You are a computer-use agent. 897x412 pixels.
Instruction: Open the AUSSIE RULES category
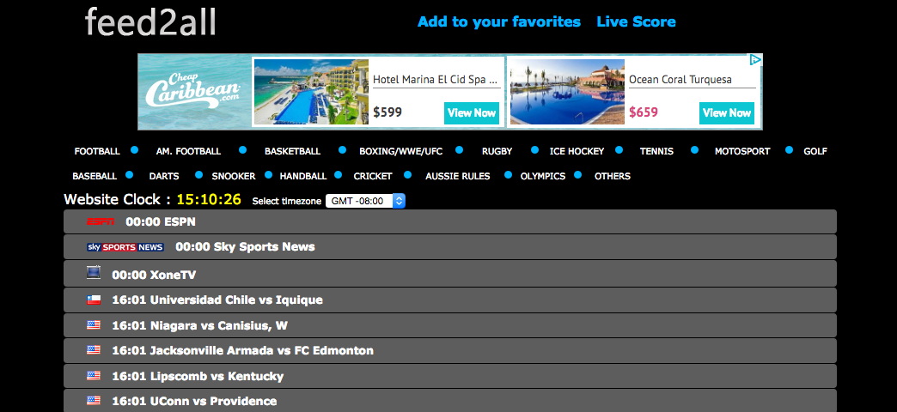point(458,176)
